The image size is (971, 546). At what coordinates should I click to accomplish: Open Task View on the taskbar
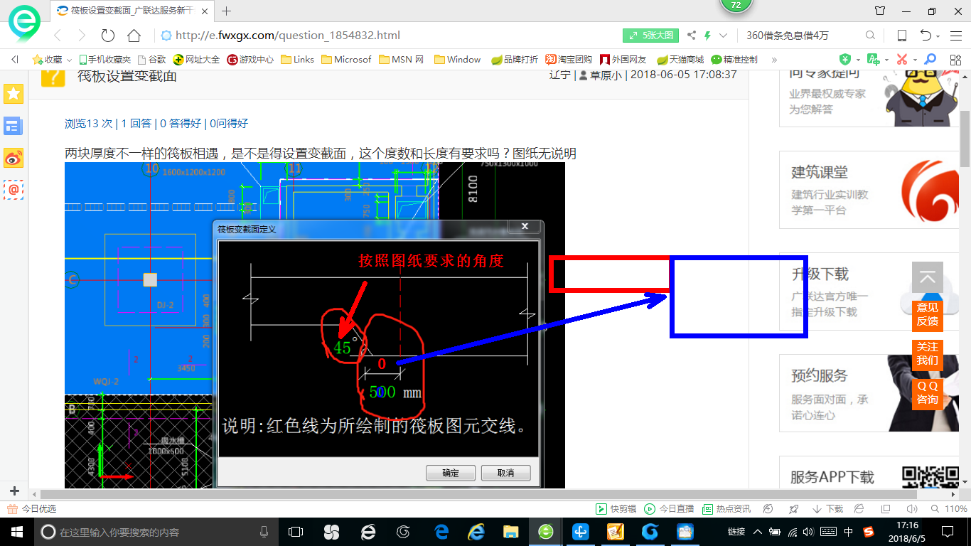coord(295,532)
